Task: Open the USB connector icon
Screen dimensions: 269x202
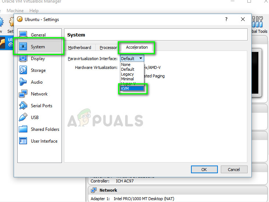Action: tap(23, 117)
